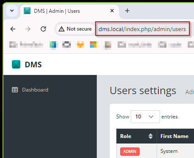
Task: Open the tab search chevron dropdown
Action: click(x=12, y=11)
